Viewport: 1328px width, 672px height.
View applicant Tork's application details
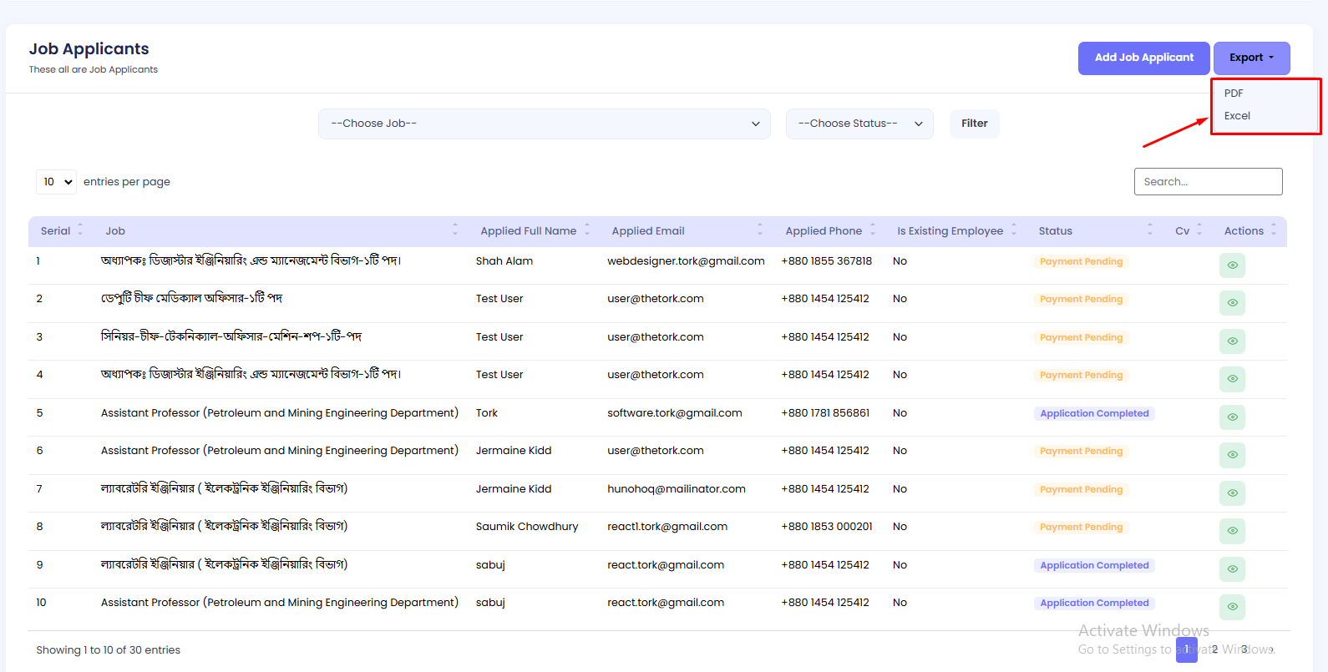tap(1231, 417)
